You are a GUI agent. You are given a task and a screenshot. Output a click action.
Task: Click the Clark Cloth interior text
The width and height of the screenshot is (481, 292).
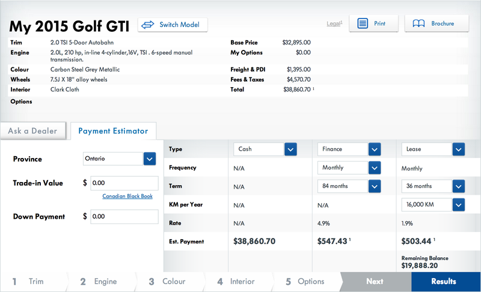tap(65, 90)
